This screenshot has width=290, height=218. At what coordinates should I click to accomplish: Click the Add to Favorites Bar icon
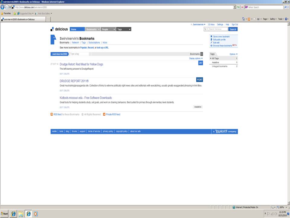point(14,13)
